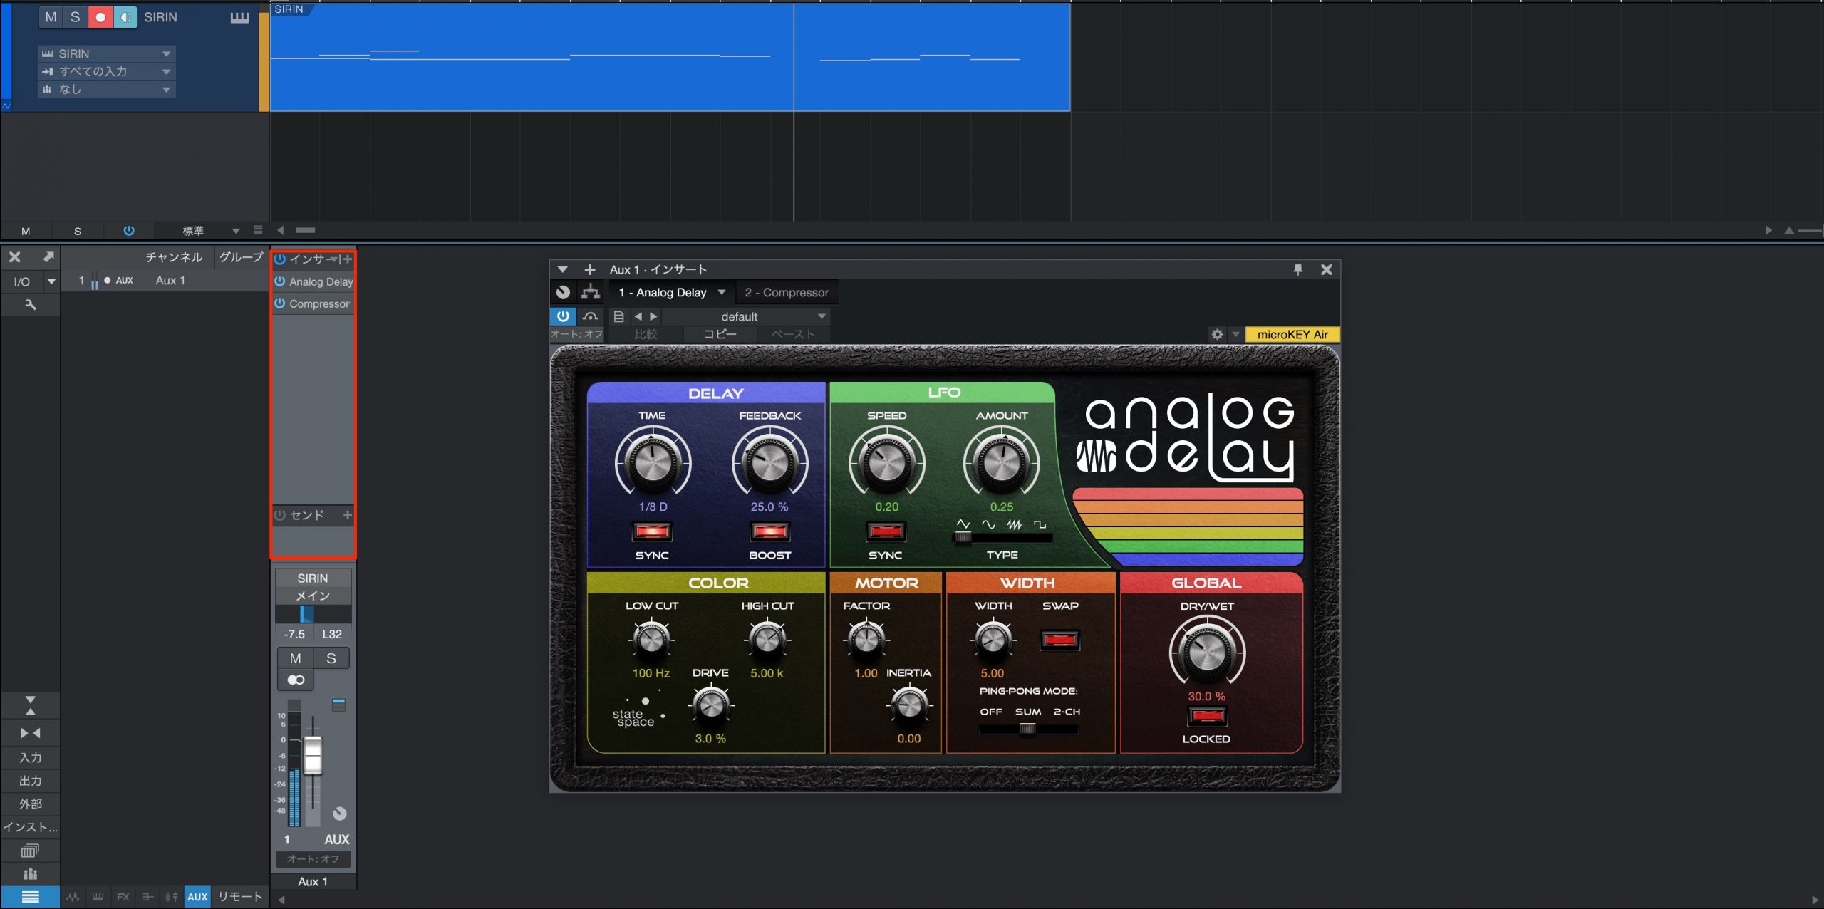
Task: Open the SIRIN instrument dropdown
Action: click(x=107, y=53)
